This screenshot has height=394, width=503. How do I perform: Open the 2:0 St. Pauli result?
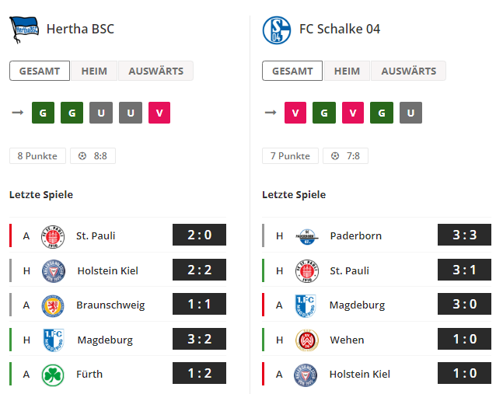click(x=199, y=235)
